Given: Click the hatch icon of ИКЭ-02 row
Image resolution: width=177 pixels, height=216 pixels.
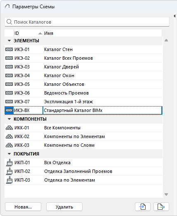Looking at the screenshot, I should point(9,58).
